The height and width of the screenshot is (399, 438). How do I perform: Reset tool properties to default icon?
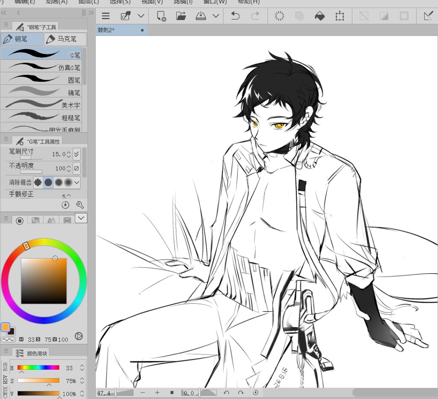click(x=65, y=205)
